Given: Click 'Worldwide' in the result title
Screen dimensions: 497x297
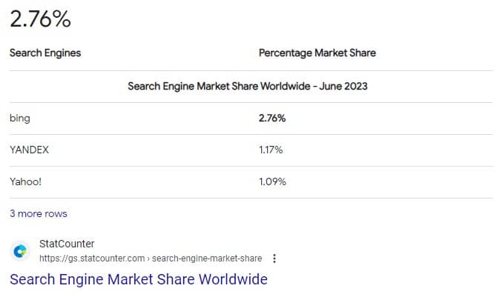Looking at the screenshot, I should [233, 279].
